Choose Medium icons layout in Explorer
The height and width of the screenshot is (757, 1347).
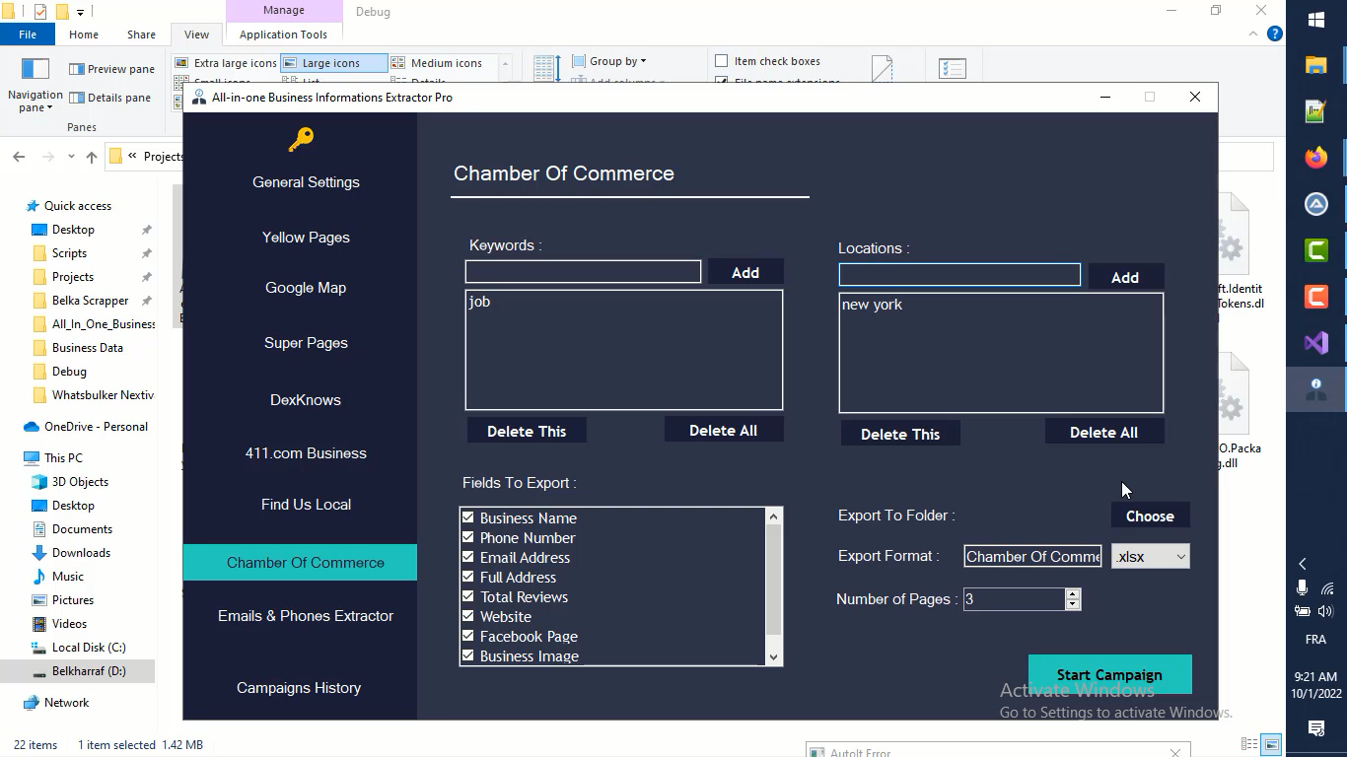[437, 63]
